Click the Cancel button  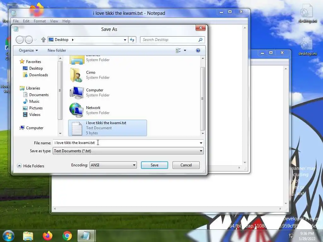tap(186, 165)
